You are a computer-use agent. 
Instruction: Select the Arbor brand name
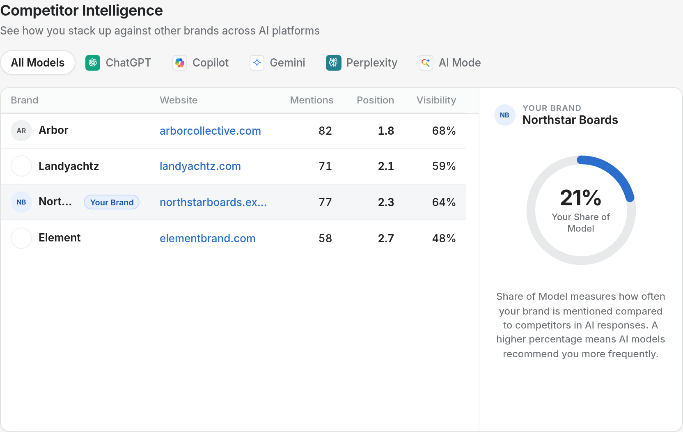point(53,130)
